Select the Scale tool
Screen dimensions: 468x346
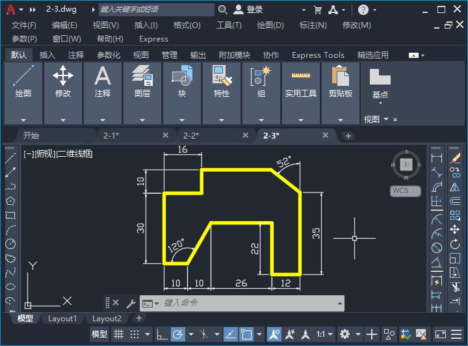(455, 259)
